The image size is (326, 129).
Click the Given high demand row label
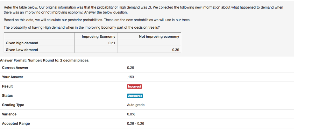pos(22,43)
